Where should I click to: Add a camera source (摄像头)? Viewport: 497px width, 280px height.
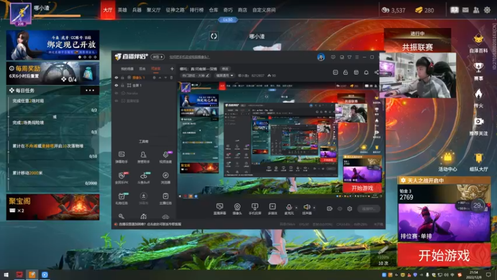pos(237,209)
